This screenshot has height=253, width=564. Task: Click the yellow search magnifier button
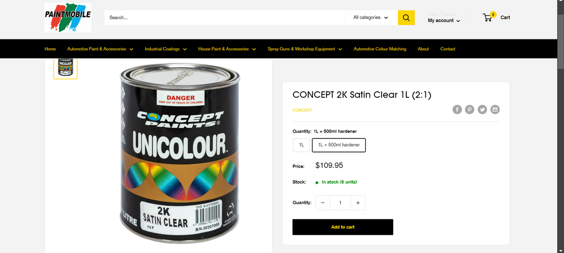click(x=406, y=18)
